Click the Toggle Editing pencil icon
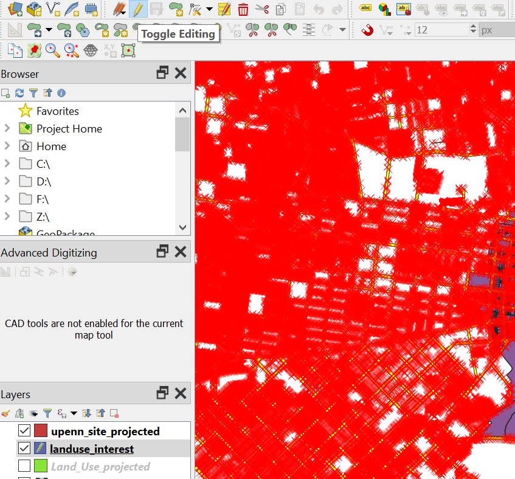 pos(137,9)
